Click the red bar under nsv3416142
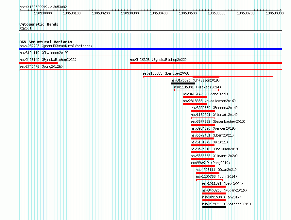The image size is (291, 220). (195, 97)
